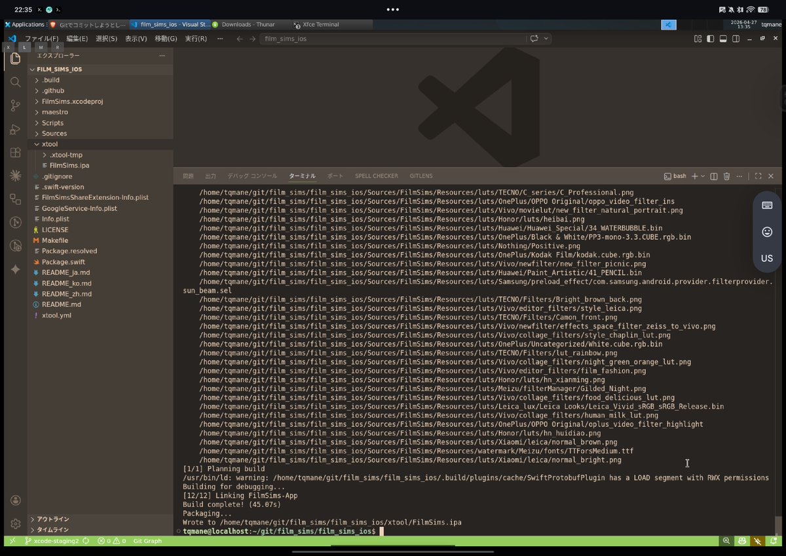
Task: Expand the アウトライン section
Action: point(101,519)
